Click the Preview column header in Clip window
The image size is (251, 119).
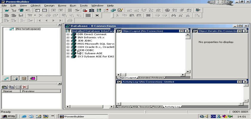(41, 91)
